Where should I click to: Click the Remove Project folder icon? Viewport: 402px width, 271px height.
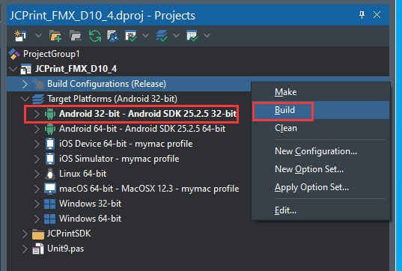[75, 35]
